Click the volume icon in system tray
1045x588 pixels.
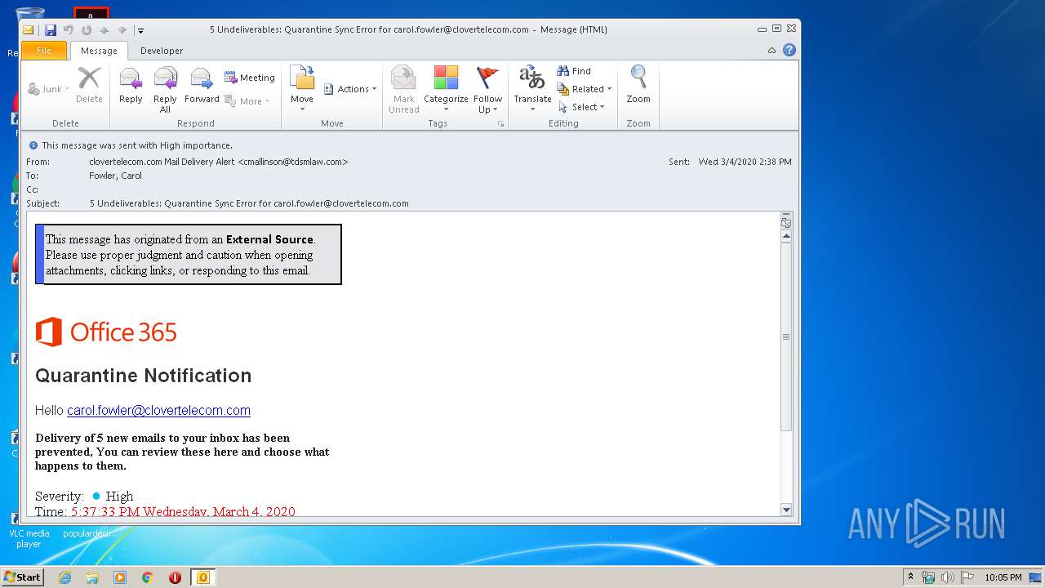pos(948,577)
